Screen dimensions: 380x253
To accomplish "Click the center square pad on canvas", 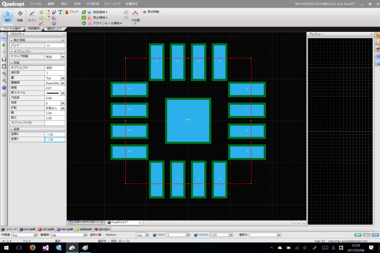I will tap(188, 121).
